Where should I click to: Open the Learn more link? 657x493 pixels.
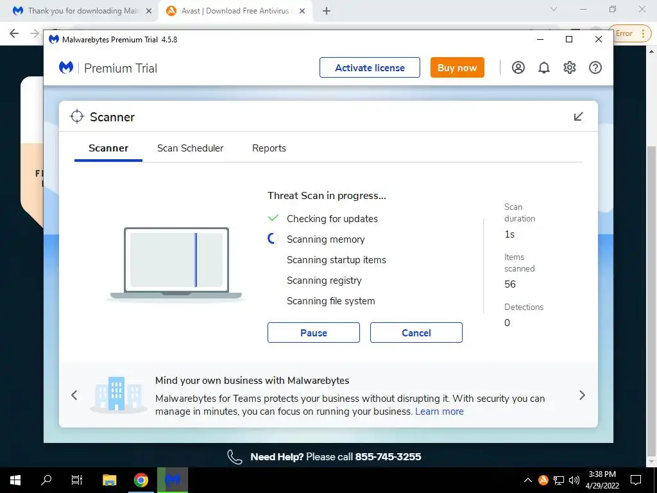(x=439, y=411)
